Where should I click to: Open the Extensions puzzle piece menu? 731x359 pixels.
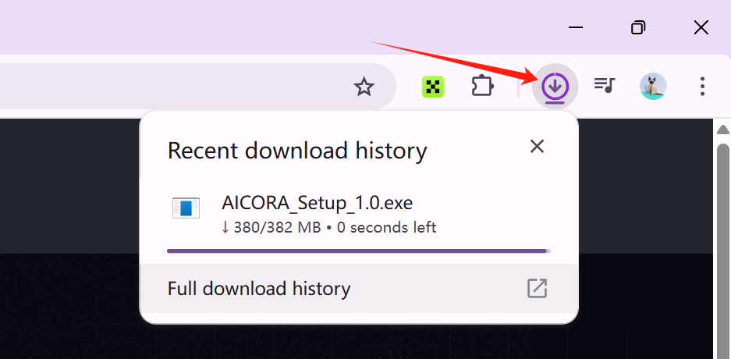(x=482, y=86)
